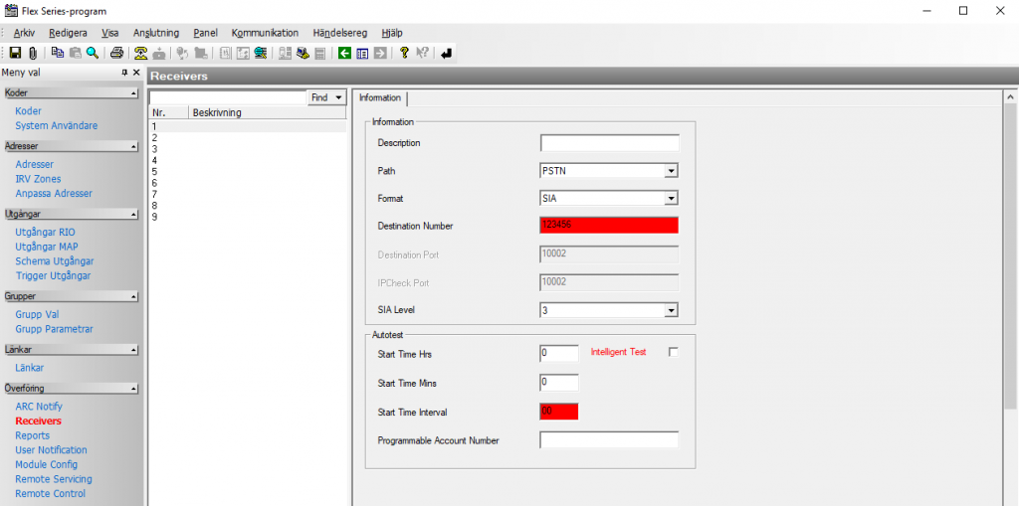This screenshot has height=506, width=1019.
Task: Open the SIA Level dropdown
Action: (671, 310)
